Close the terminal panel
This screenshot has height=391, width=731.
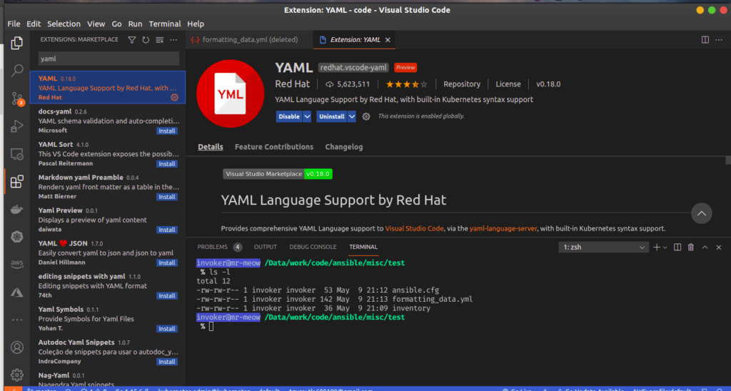coord(718,247)
